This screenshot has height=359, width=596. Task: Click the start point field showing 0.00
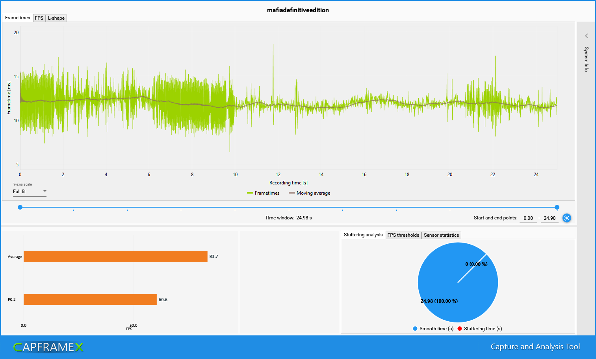coord(528,218)
